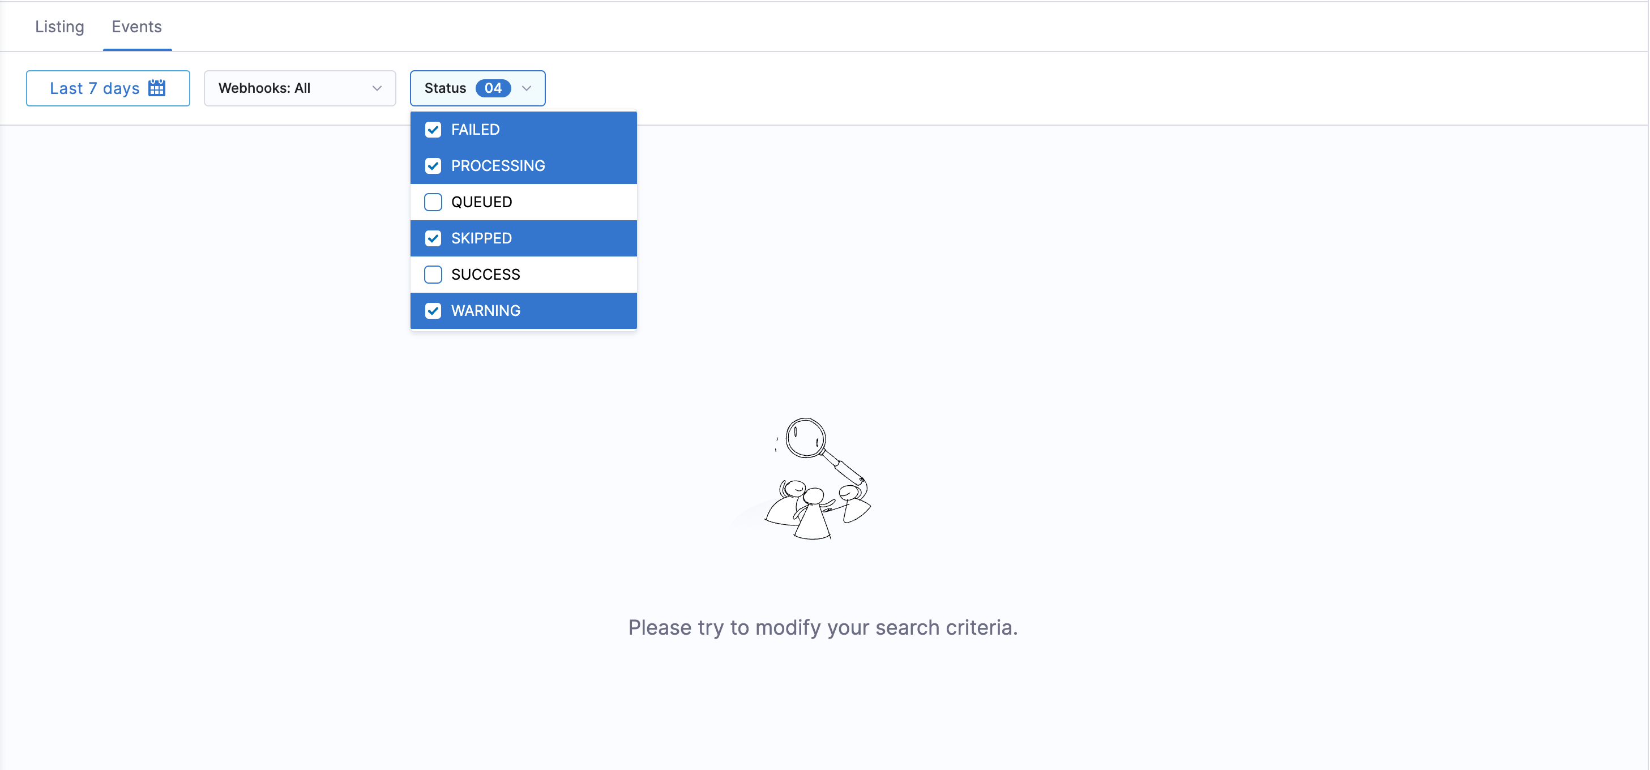Select the QUEUED option label
The image size is (1650, 770).
click(481, 202)
